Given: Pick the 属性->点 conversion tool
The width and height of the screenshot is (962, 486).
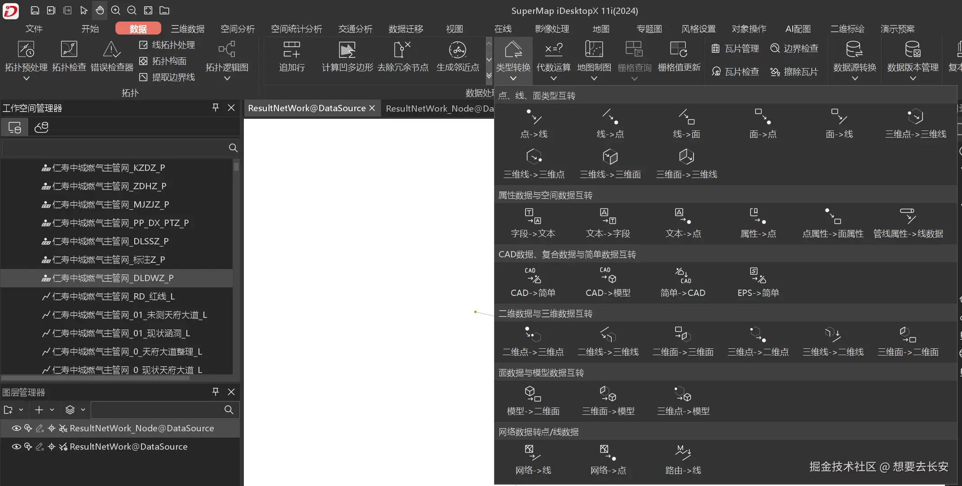Looking at the screenshot, I should click(758, 222).
